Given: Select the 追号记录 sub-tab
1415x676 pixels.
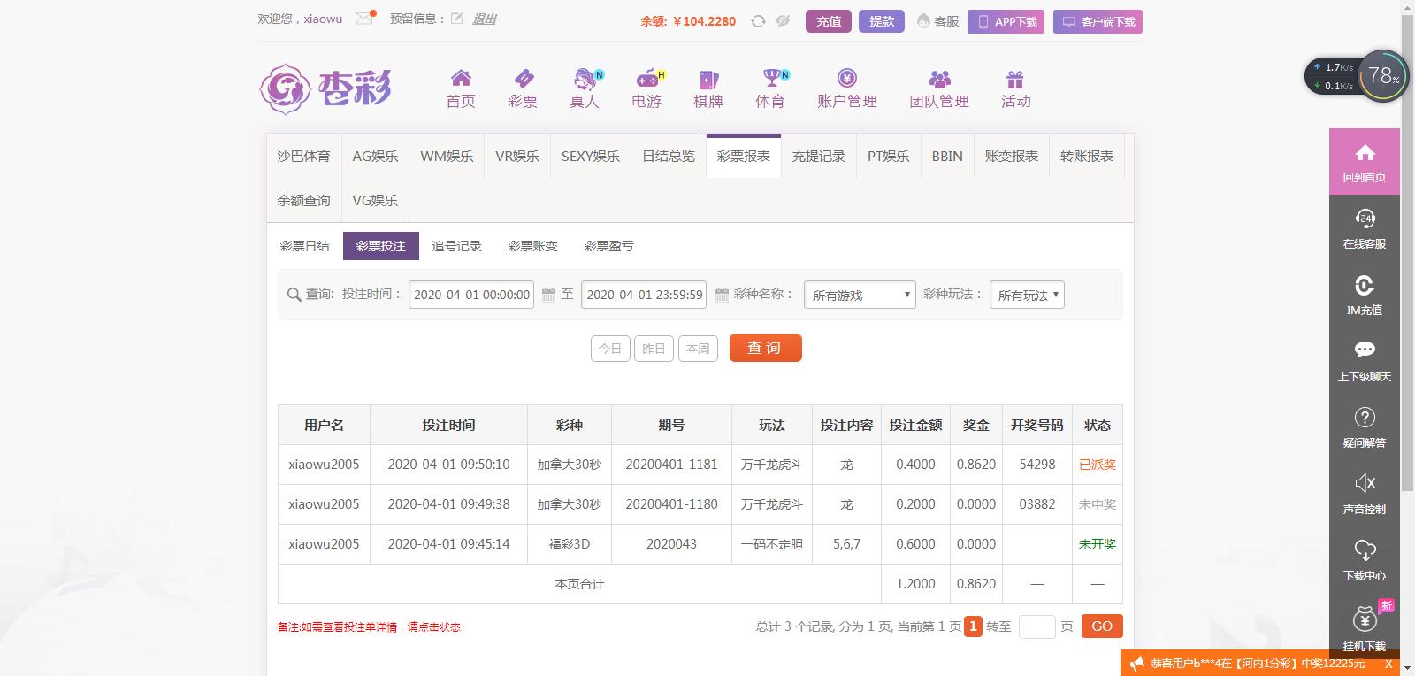Looking at the screenshot, I should (x=456, y=246).
